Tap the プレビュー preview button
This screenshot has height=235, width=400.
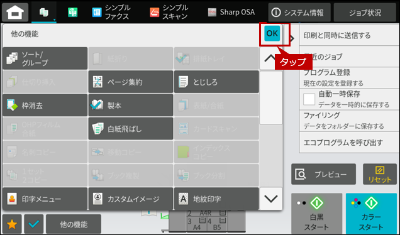click(323, 174)
